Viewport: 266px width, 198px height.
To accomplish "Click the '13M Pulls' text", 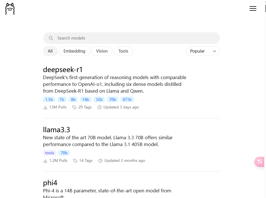I will 58,107.
